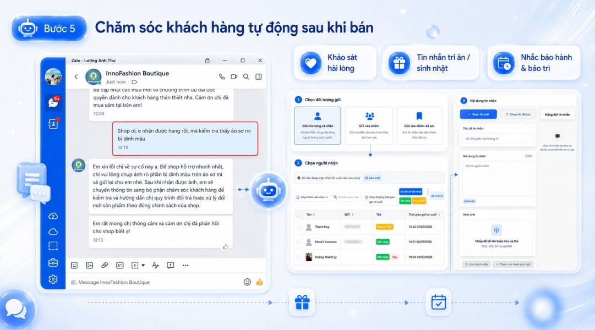595x330 pixels.
Task: Search messages via magnifier in chat header
Action: pos(246,76)
